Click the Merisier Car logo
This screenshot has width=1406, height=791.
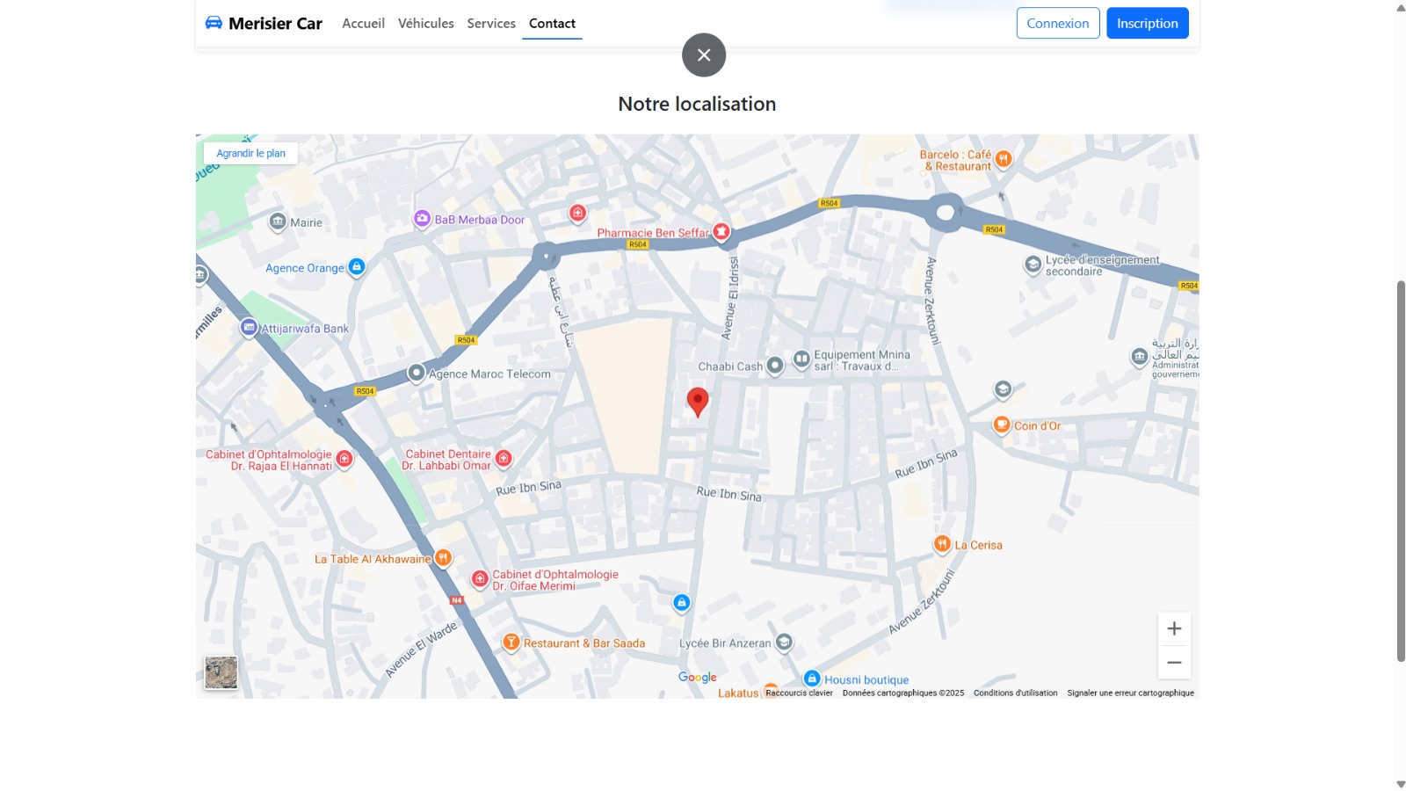[x=264, y=24]
